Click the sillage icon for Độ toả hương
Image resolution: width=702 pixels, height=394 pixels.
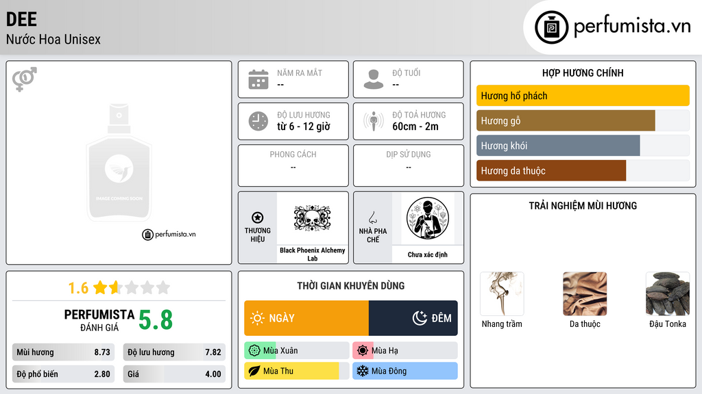tap(374, 121)
